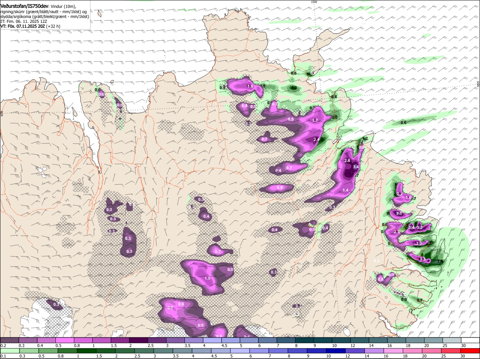Select the bright red swatch after 30
The width and height of the screenshot is (480, 359).
point(471,351)
